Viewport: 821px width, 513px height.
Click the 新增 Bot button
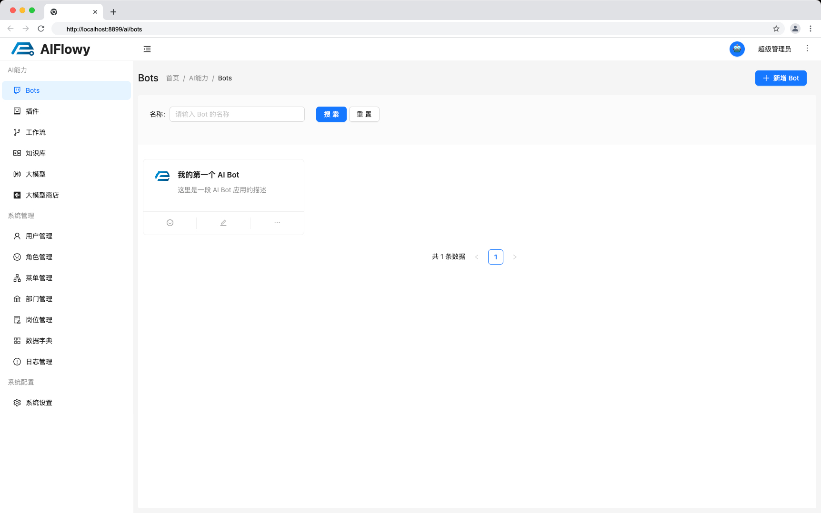781,78
